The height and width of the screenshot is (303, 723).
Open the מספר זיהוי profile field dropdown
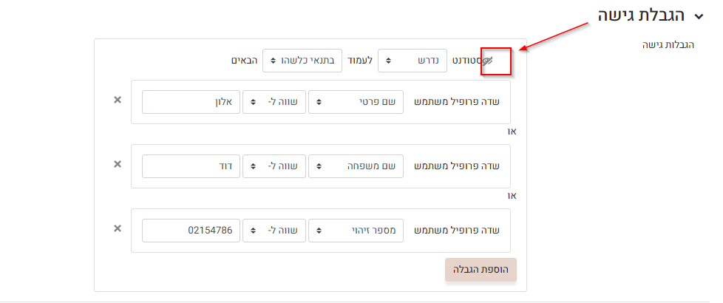[x=356, y=231]
